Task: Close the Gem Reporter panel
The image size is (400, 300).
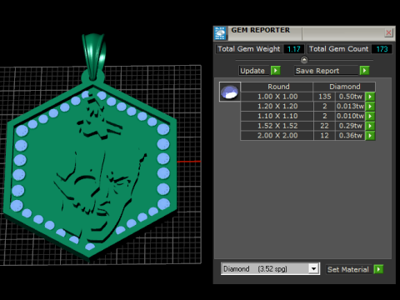Action: pos(388,32)
